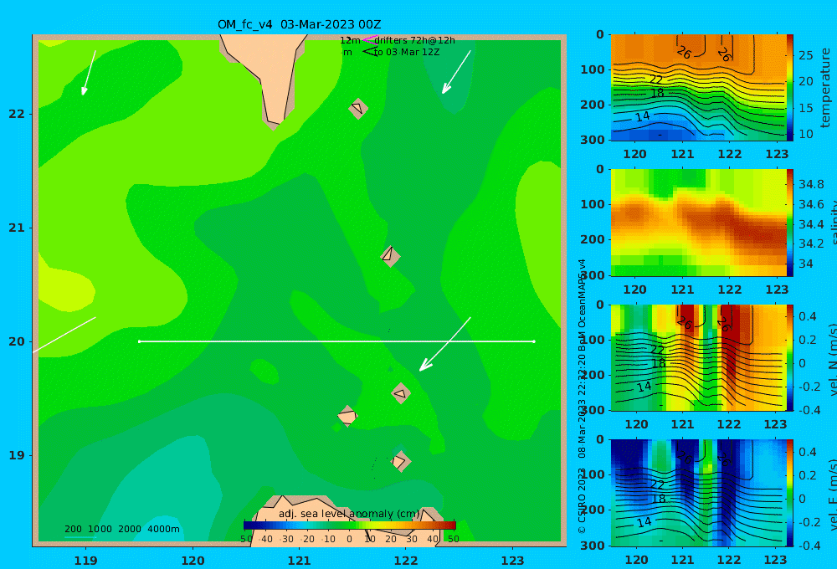The width and height of the screenshot is (837, 569).
Task: Click the western endpoint dot of the transect line
Action: tap(139, 341)
